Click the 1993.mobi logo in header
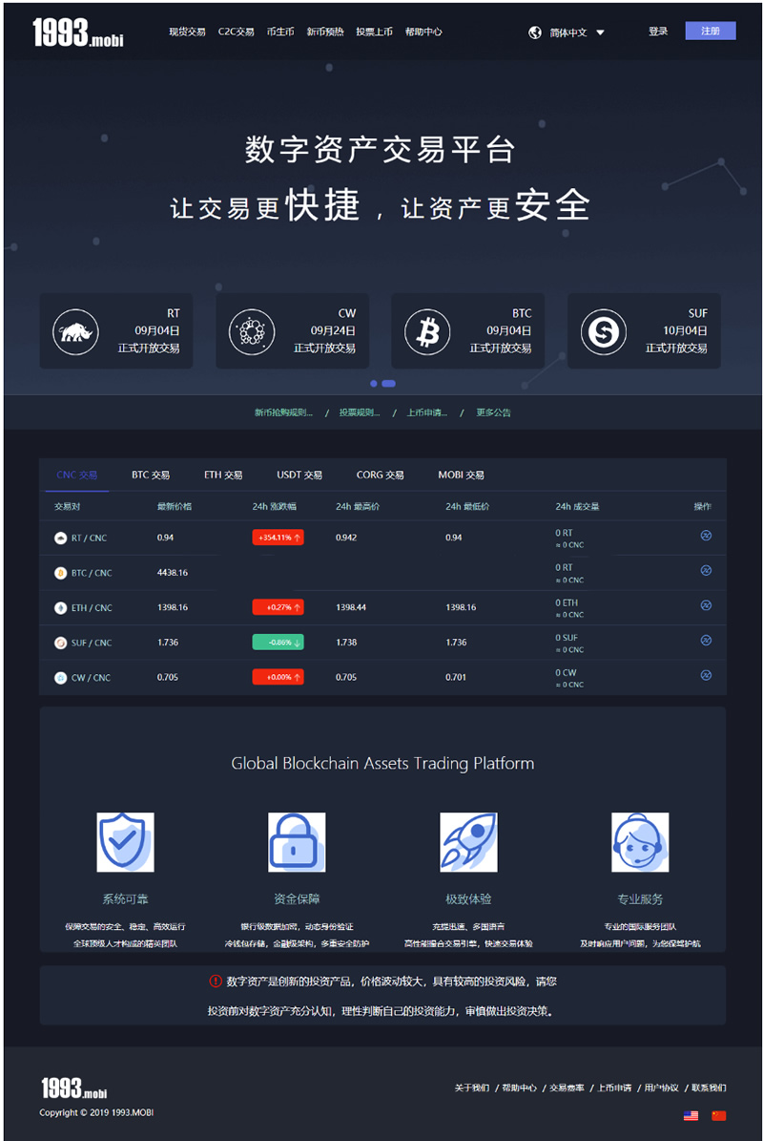This screenshot has width=763, height=1141. [77, 33]
